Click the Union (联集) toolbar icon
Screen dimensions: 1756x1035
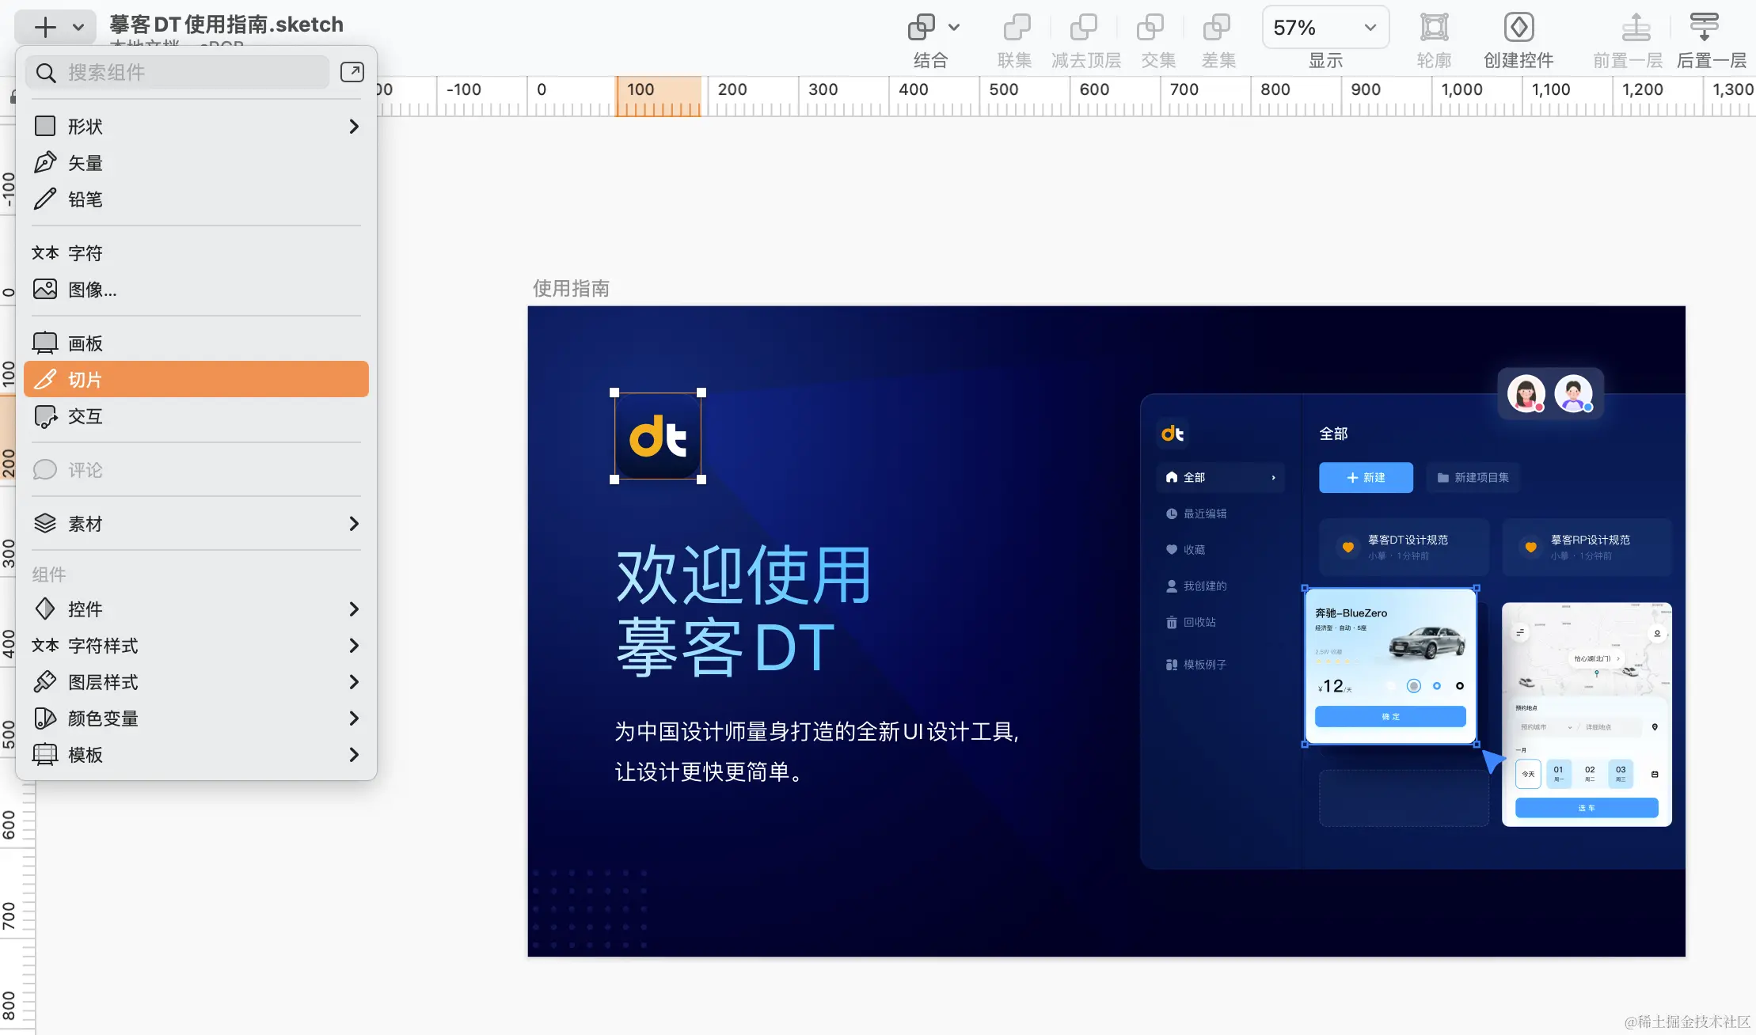[1017, 28]
